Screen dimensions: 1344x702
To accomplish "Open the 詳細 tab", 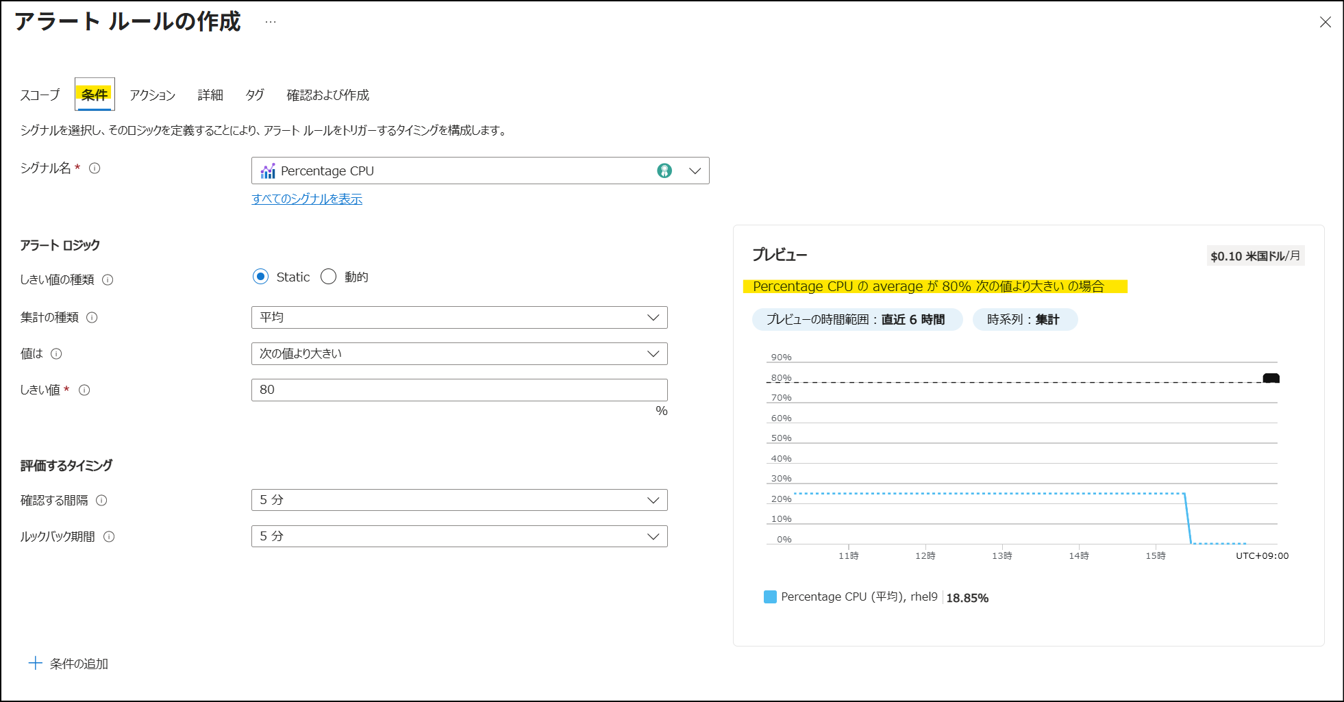I will pos(210,95).
